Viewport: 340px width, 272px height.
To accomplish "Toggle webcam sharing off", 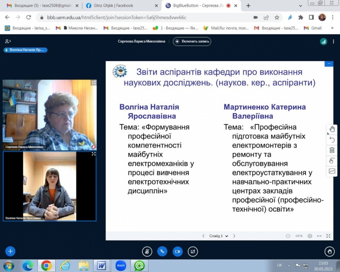I will click(178, 251).
